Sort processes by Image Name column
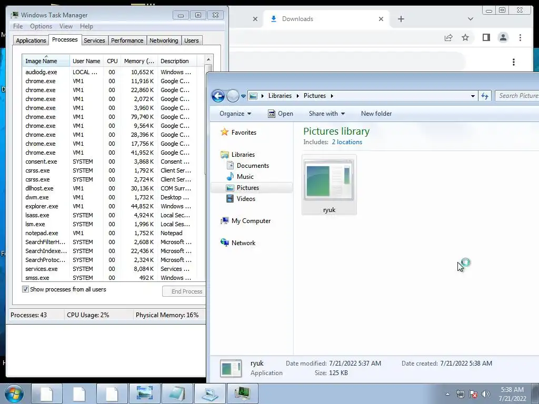 (46, 61)
